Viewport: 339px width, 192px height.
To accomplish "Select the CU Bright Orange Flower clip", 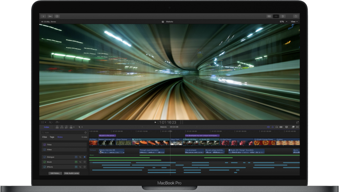I will tap(265, 142).
